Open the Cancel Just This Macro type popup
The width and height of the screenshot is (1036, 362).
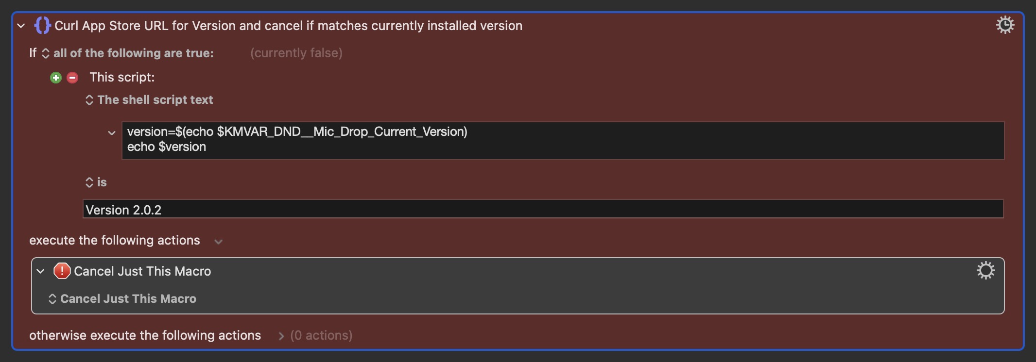[x=122, y=299]
